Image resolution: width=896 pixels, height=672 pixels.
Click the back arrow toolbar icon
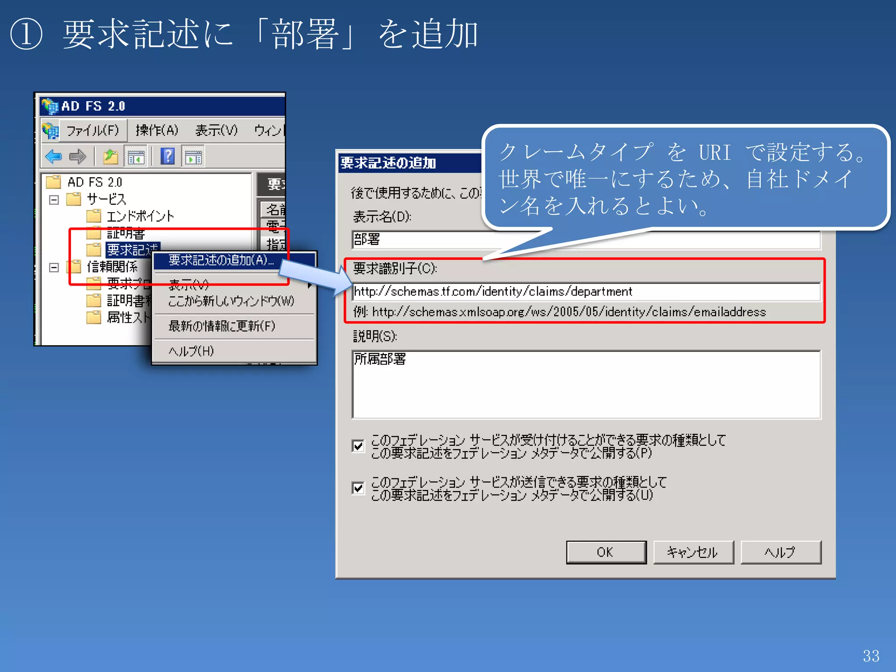(53, 156)
